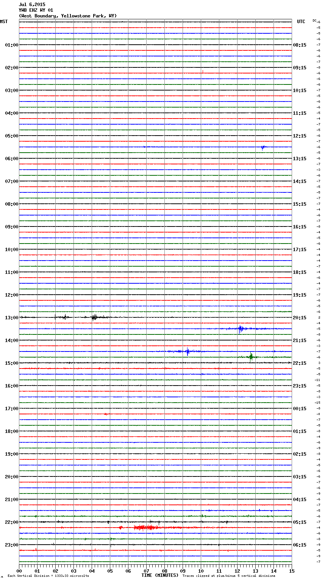Click minute tick label "15" on time axis

[x=292, y=571]
